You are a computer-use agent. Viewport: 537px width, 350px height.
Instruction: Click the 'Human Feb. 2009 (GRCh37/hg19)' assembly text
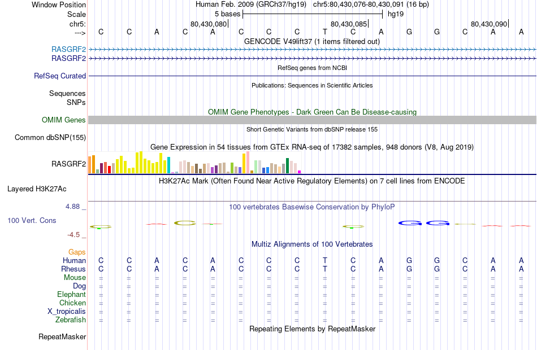point(250,5)
